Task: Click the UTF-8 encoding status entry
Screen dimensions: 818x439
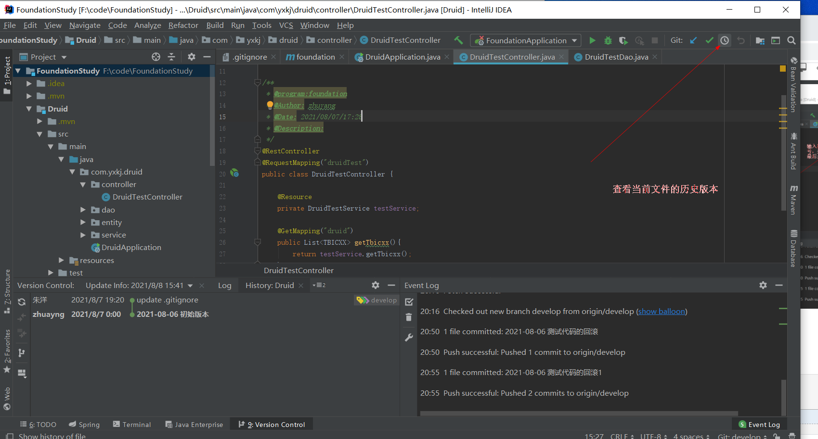Action: [x=653, y=436]
